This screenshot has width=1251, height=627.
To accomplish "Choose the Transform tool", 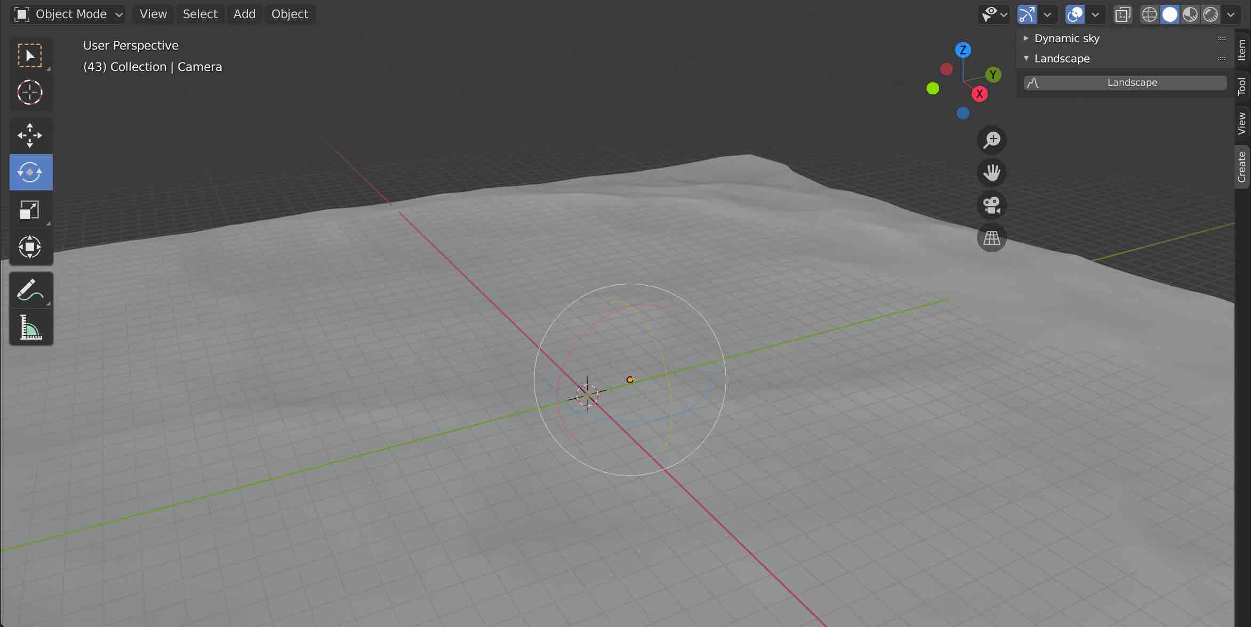I will (30, 247).
